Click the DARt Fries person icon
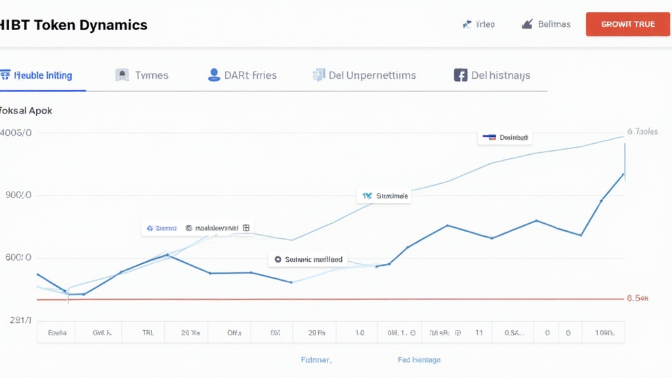Image resolution: width=672 pixels, height=378 pixels. (x=214, y=75)
